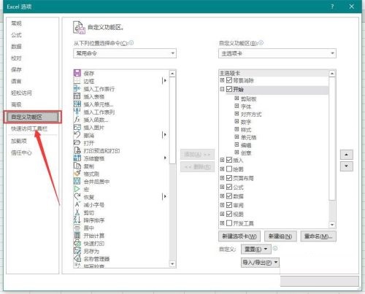Click the 重命名(M)... button
Screen dimensions: 365x294
318,236
